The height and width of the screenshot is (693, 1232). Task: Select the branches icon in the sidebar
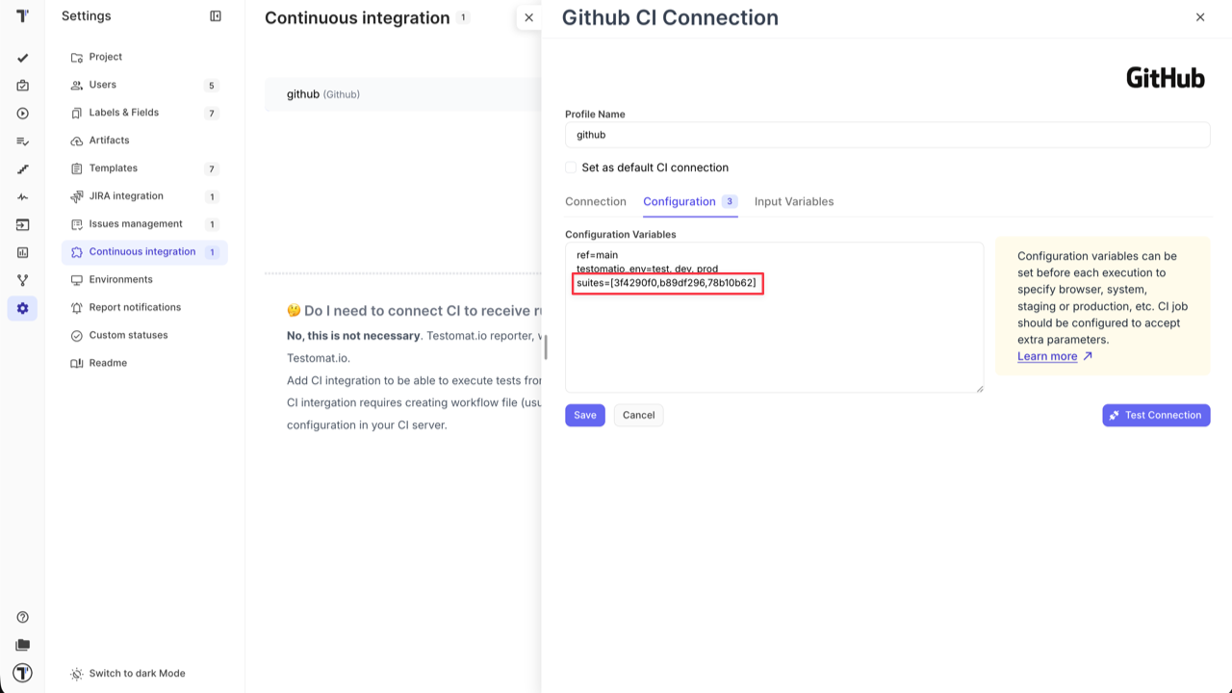coord(22,280)
